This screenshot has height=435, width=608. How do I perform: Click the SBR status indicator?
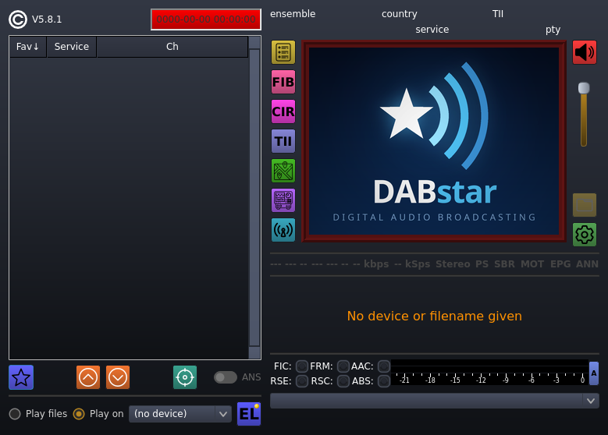[504, 264]
